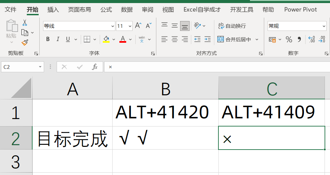Apply comma thousands separator style
Image resolution: width=330 pixels, height=175 pixels.
click(x=299, y=39)
